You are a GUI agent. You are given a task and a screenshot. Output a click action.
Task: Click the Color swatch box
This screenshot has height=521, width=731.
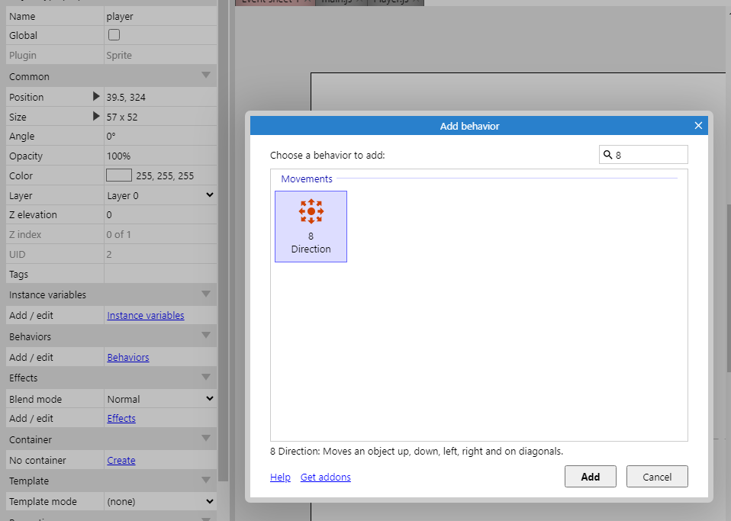tap(119, 175)
